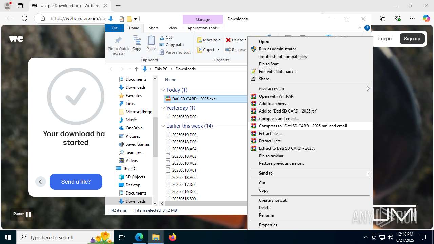This screenshot has height=244, width=434.
Task: Click the Cut scissors button
Action: click(x=166, y=37)
